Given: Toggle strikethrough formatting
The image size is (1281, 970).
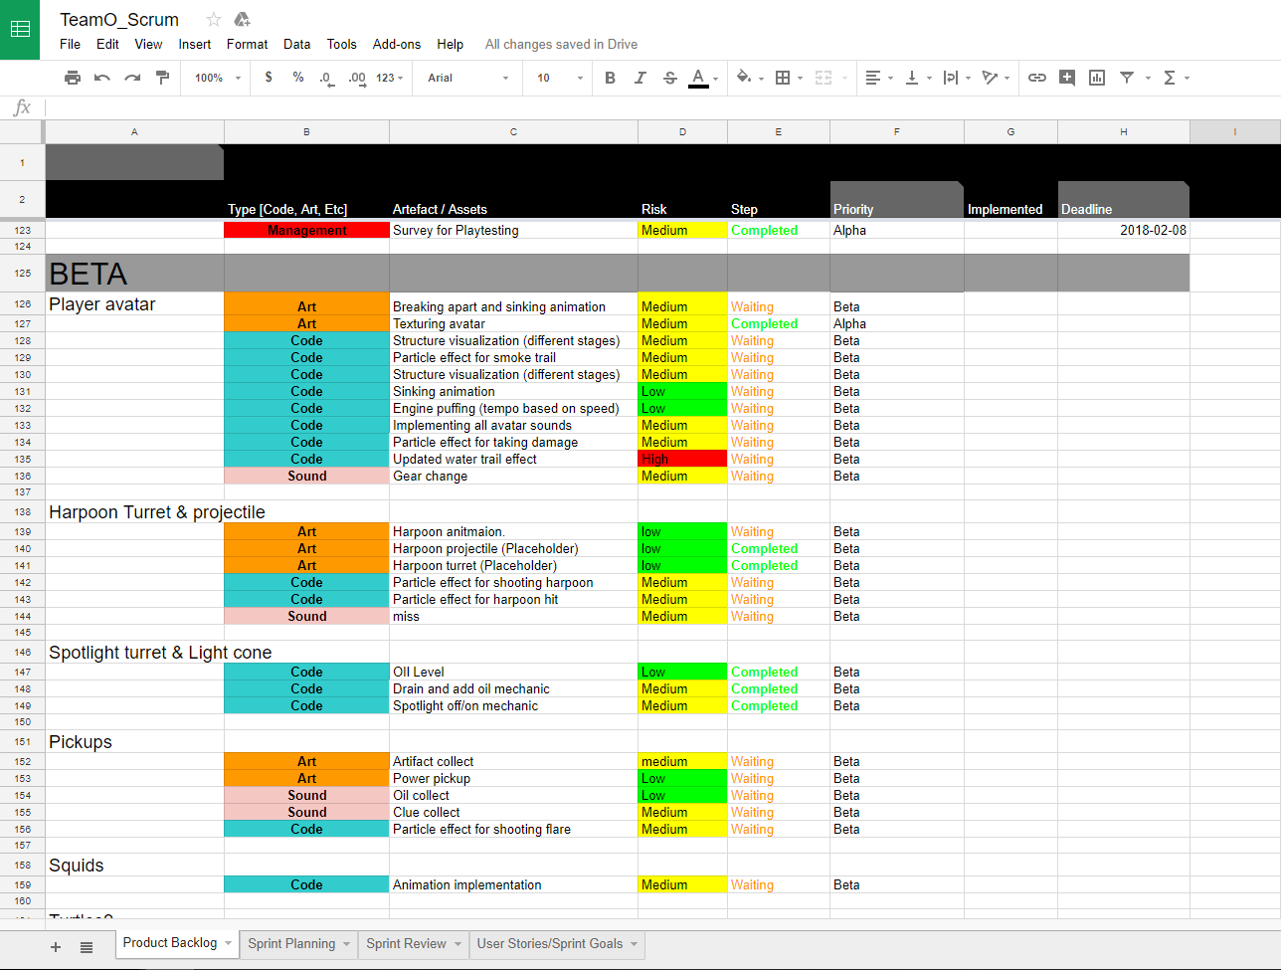Looking at the screenshot, I should pos(670,78).
